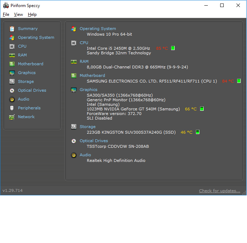Open the Motherboard heading link in summary

92,75
